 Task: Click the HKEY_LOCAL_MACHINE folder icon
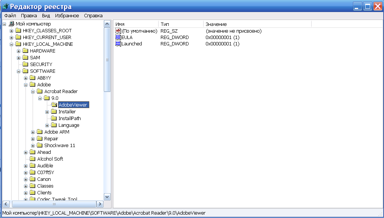pos(18,44)
